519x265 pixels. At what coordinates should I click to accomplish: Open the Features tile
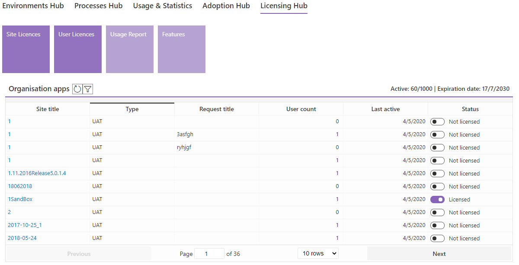click(182, 49)
